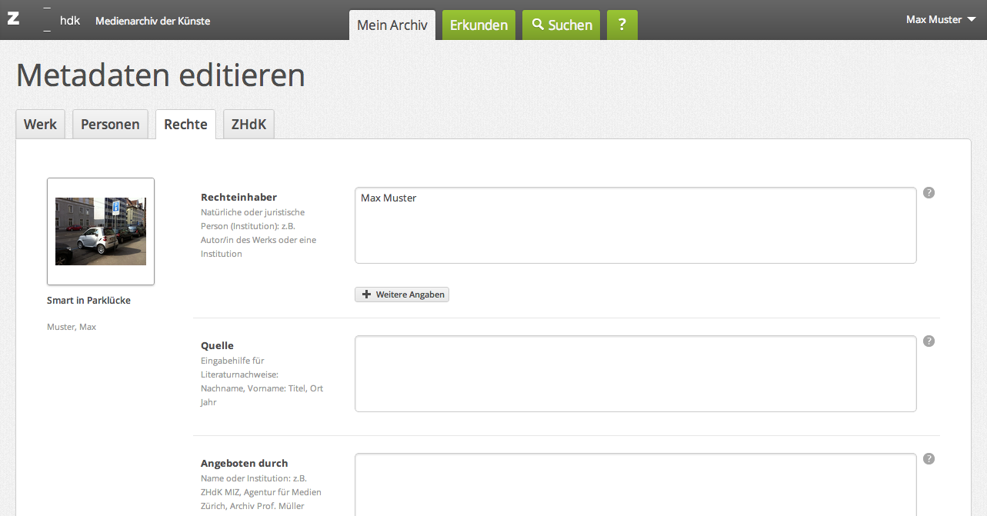Switch to the Werk metadata tab
Viewport: 987px width, 516px height.
40,125
